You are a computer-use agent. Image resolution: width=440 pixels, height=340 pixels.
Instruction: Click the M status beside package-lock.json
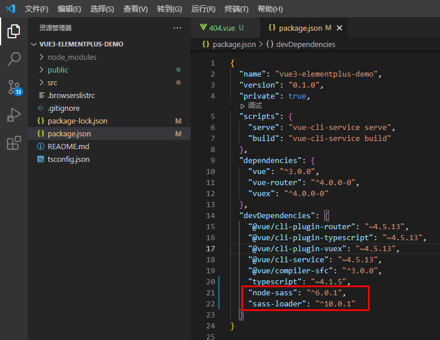pyautogui.click(x=178, y=121)
